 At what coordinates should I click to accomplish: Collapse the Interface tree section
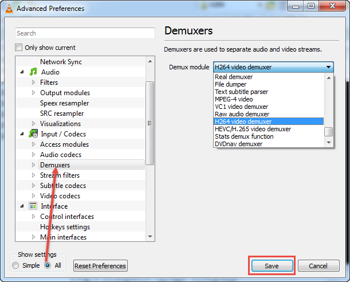point(22,206)
